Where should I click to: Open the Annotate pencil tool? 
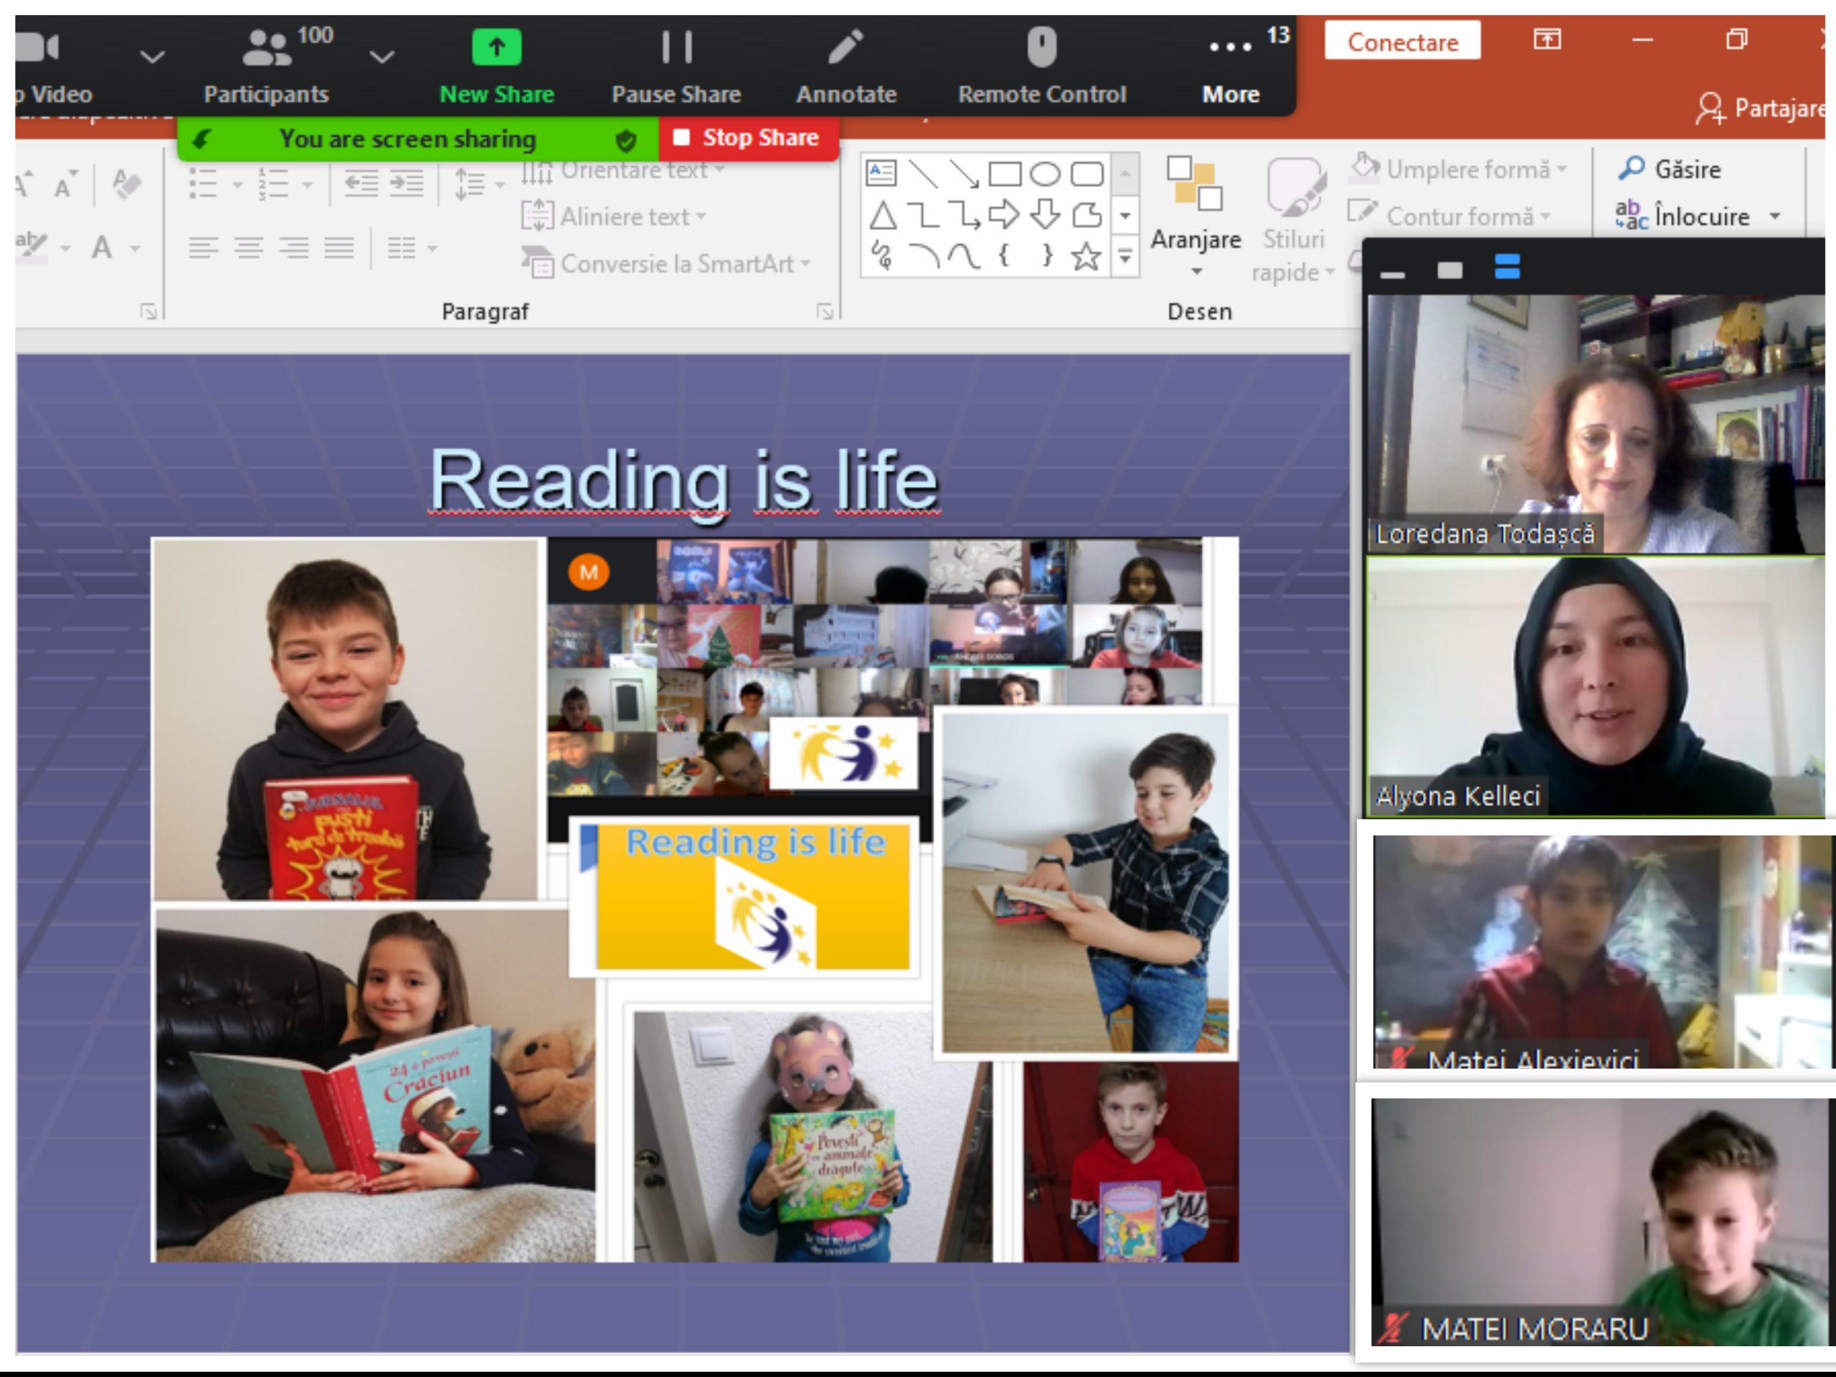pos(846,47)
